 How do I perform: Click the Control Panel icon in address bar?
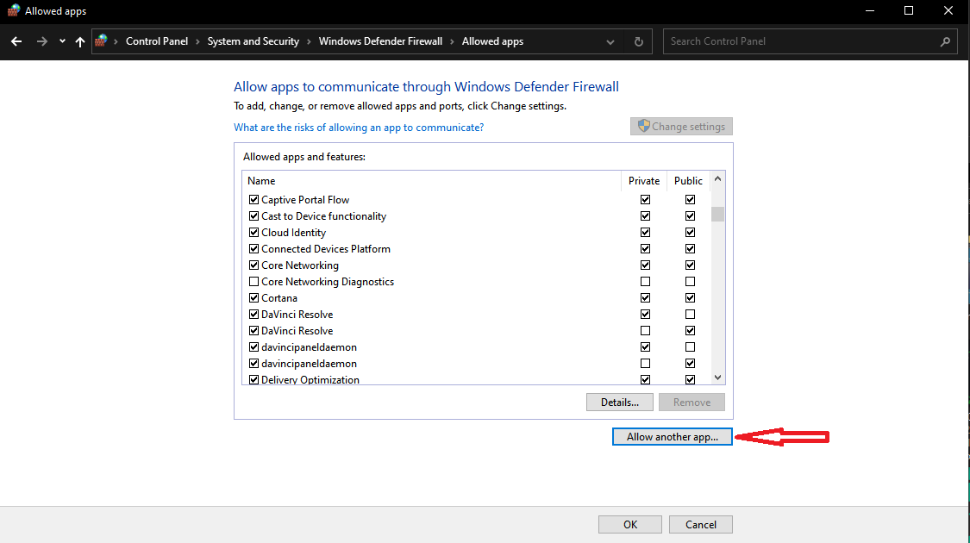click(101, 41)
